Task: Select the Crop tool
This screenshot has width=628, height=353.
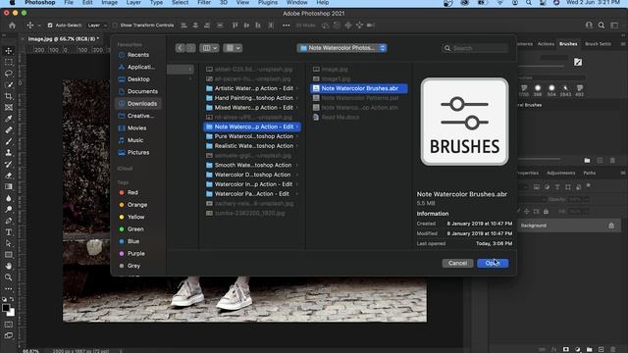Action: click(x=9, y=96)
